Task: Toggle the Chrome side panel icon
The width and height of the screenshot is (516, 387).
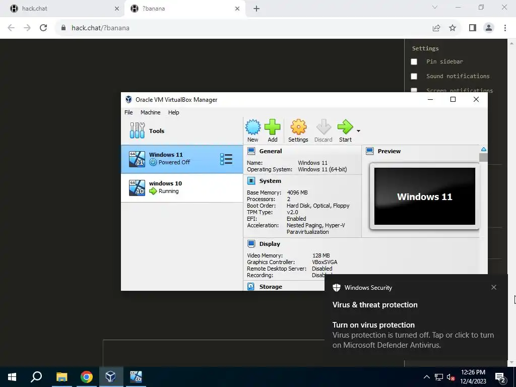Action: coord(473,28)
